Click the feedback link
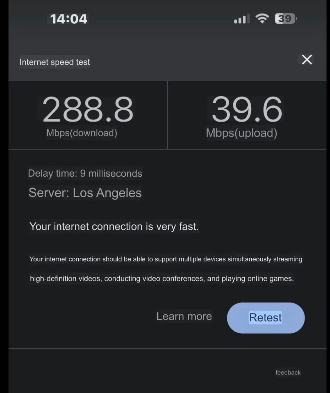330x393 pixels. (x=288, y=373)
